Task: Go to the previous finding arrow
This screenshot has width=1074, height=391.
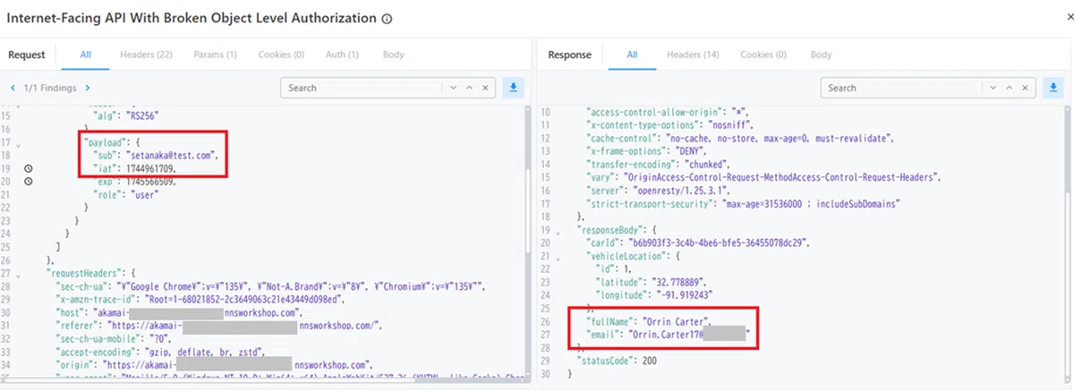Action: click(13, 88)
